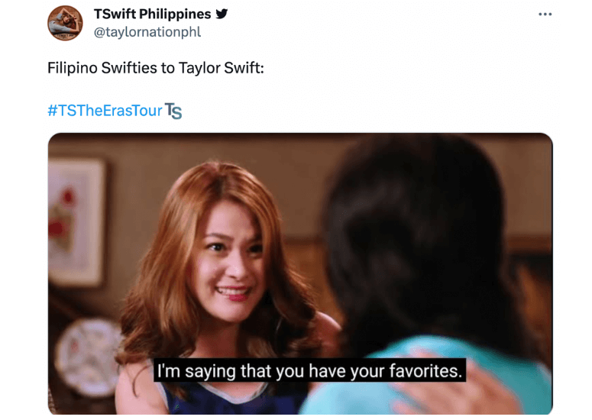Open the #TSTheErasTour hashtag

pyautogui.click(x=105, y=111)
